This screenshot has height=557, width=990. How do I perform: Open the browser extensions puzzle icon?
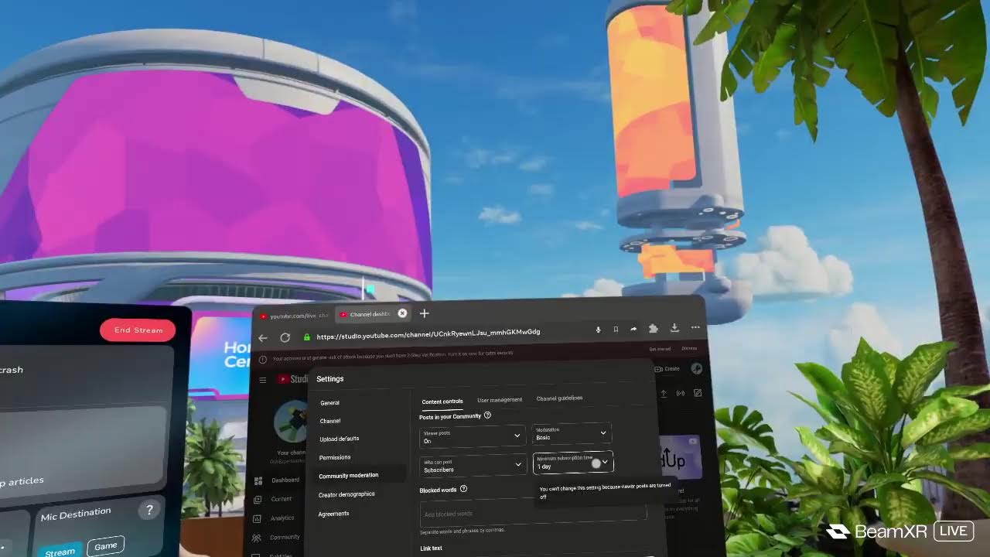(654, 329)
